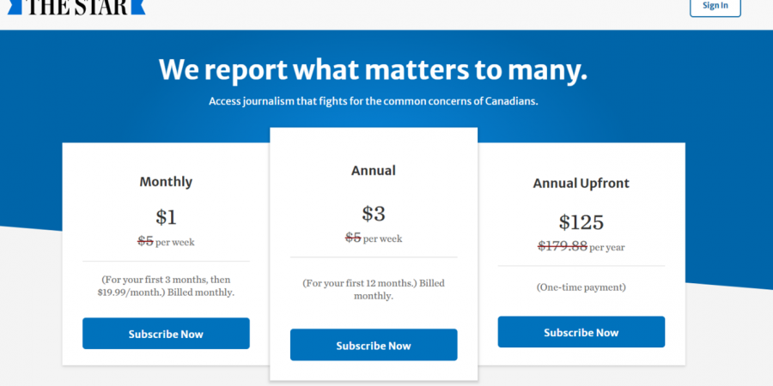Select the Annual Upfront heading
Image resolution: width=773 pixels, height=386 pixels.
[581, 184]
